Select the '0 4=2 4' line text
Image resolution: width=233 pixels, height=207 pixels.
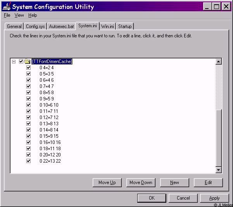(47, 68)
